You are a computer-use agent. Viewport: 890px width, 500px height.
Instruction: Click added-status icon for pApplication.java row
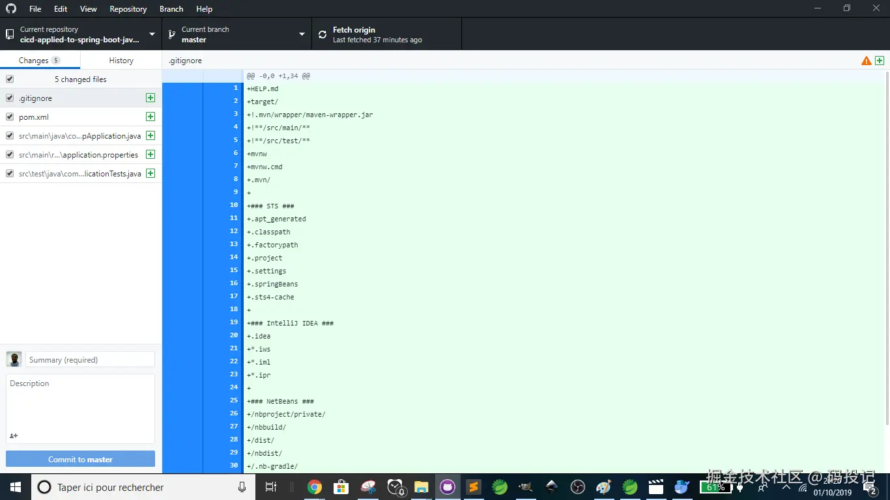151,135
